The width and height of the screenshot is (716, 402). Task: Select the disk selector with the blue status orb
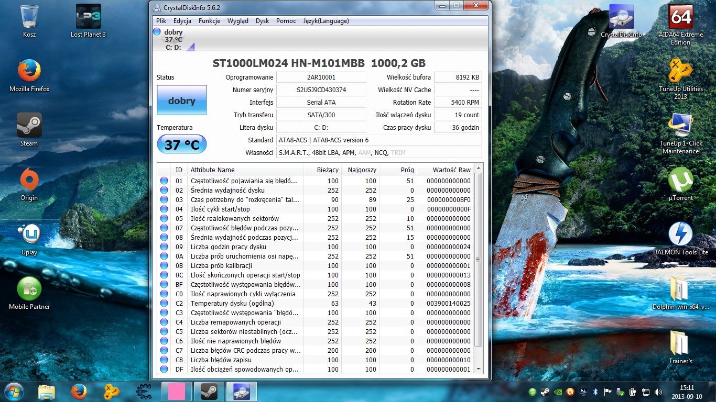coord(174,40)
